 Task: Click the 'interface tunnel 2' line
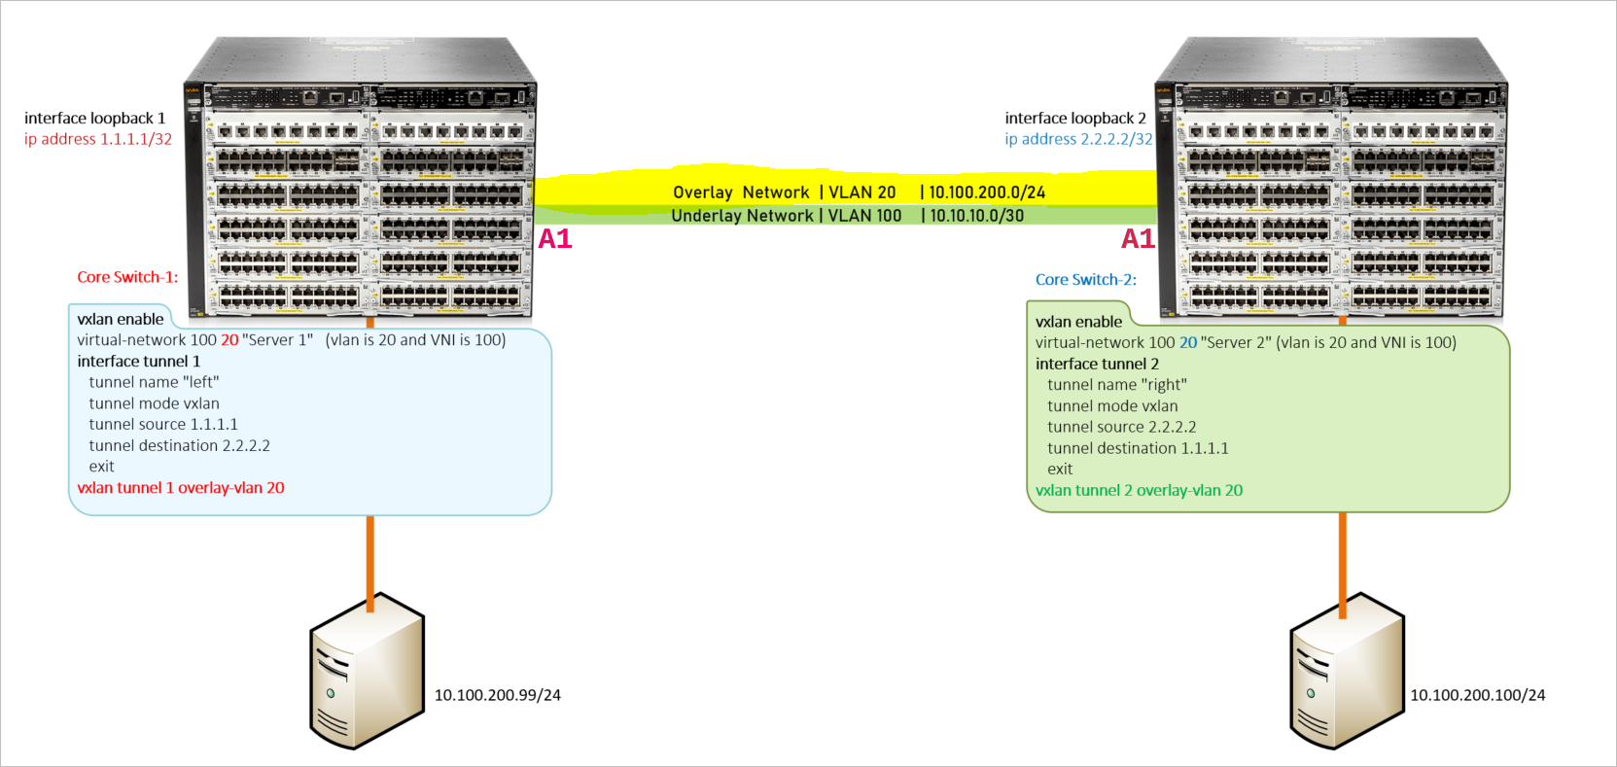pos(1097,365)
